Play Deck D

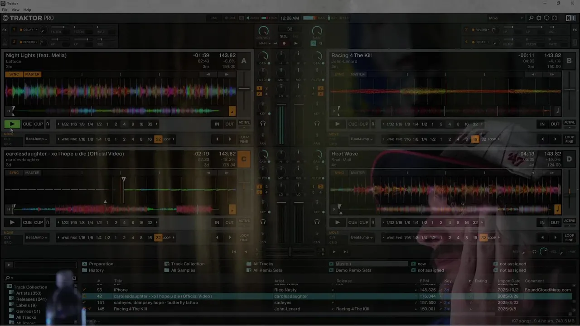coord(338,222)
